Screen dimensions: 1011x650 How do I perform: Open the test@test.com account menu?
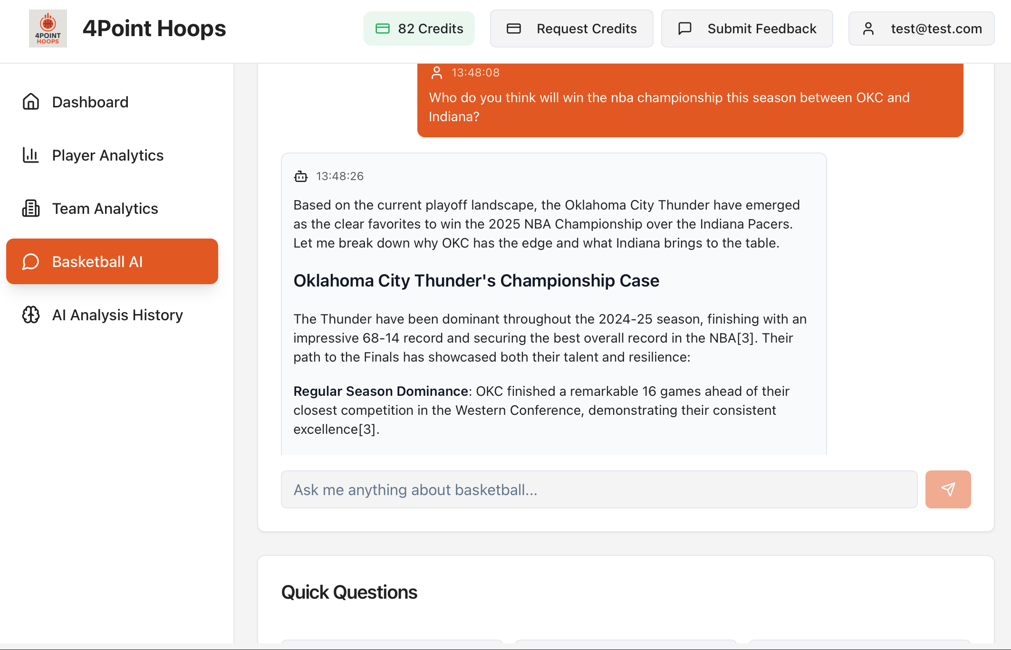pos(921,29)
